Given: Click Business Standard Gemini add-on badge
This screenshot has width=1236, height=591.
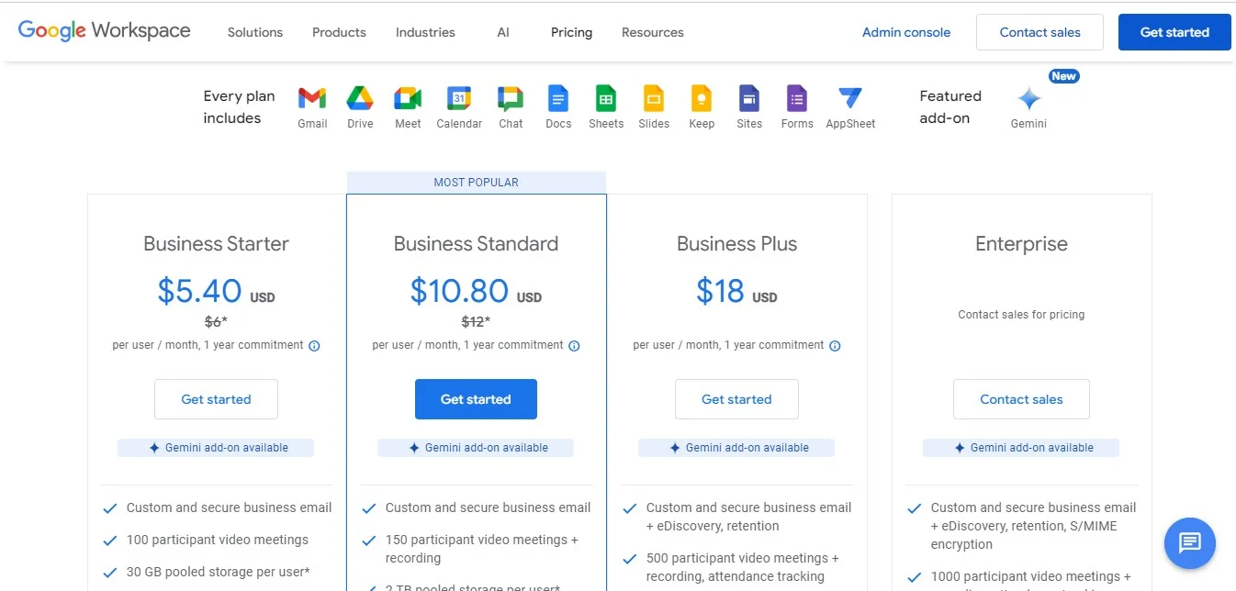Looking at the screenshot, I should pos(476,448).
